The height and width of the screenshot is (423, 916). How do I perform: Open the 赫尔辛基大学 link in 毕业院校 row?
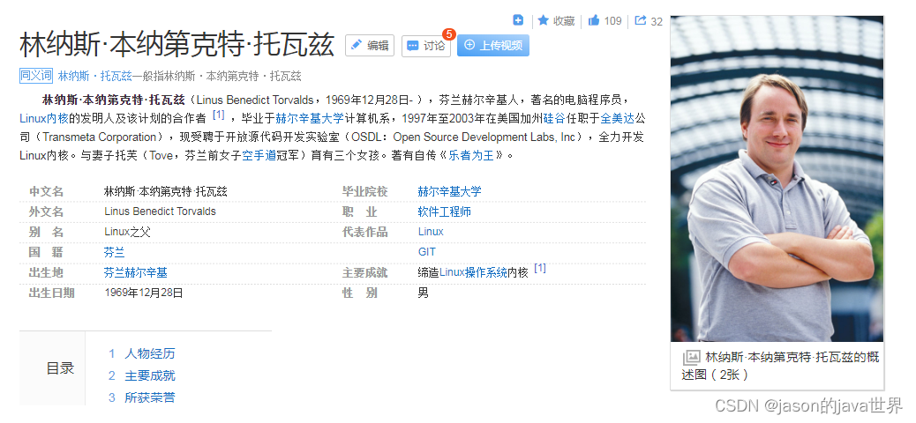click(x=449, y=191)
